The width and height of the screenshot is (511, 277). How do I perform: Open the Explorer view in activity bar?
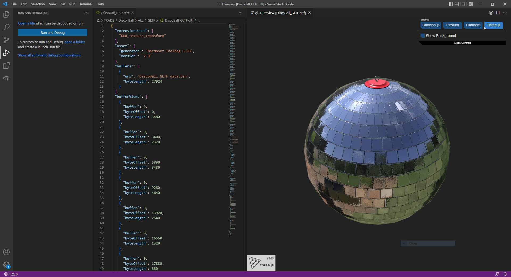(6, 14)
